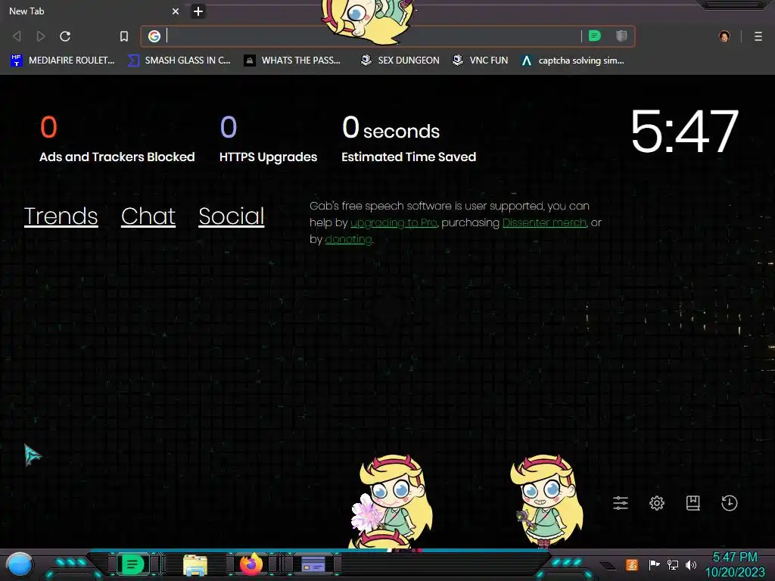Viewport: 775px width, 581px height.
Task: Open new tab customize sliders icon
Action: pyautogui.click(x=621, y=503)
